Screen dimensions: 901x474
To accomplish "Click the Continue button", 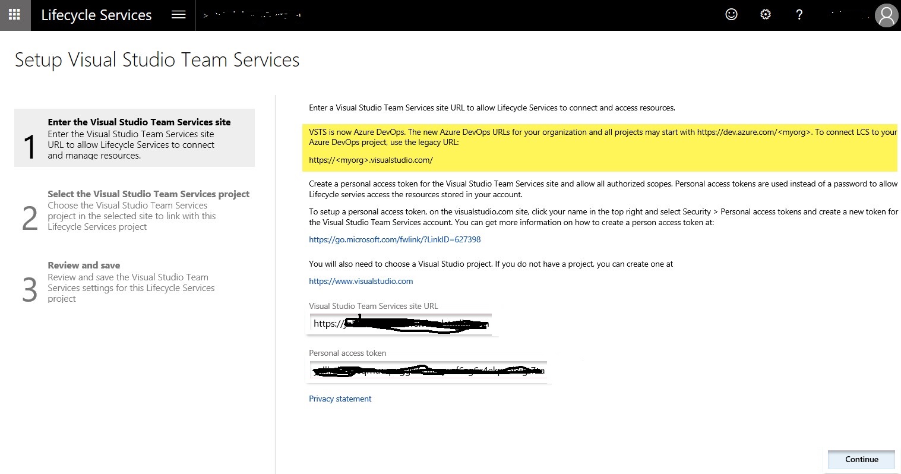I will (x=861, y=459).
